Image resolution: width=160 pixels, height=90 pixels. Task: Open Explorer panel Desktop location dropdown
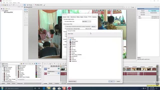(19, 64)
